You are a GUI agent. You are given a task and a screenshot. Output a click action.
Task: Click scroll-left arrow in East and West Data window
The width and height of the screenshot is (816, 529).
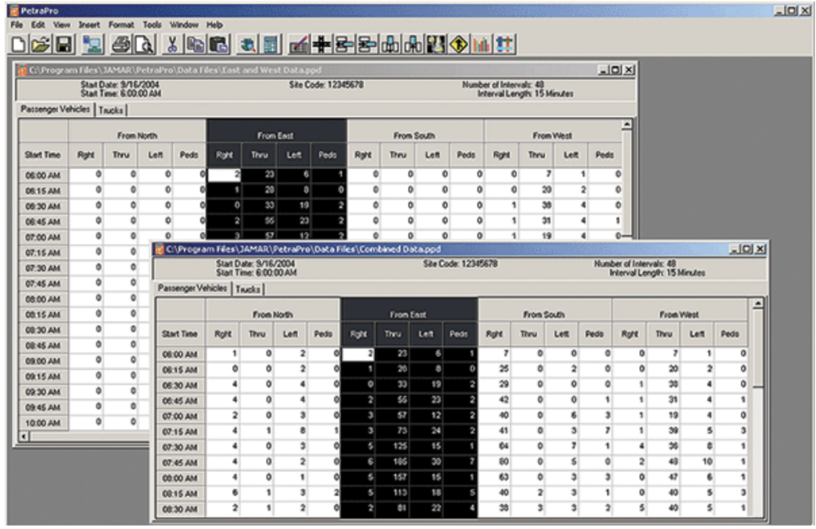[x=23, y=437]
